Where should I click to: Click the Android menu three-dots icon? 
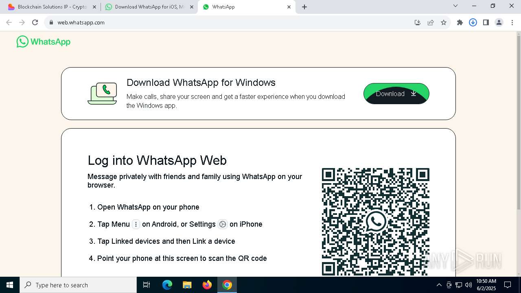pos(136,224)
